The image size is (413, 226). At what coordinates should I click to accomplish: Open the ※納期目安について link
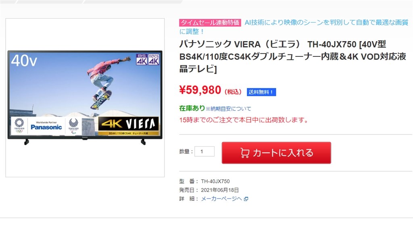[228, 109]
